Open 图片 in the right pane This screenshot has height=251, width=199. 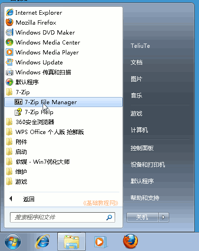tap(136, 79)
